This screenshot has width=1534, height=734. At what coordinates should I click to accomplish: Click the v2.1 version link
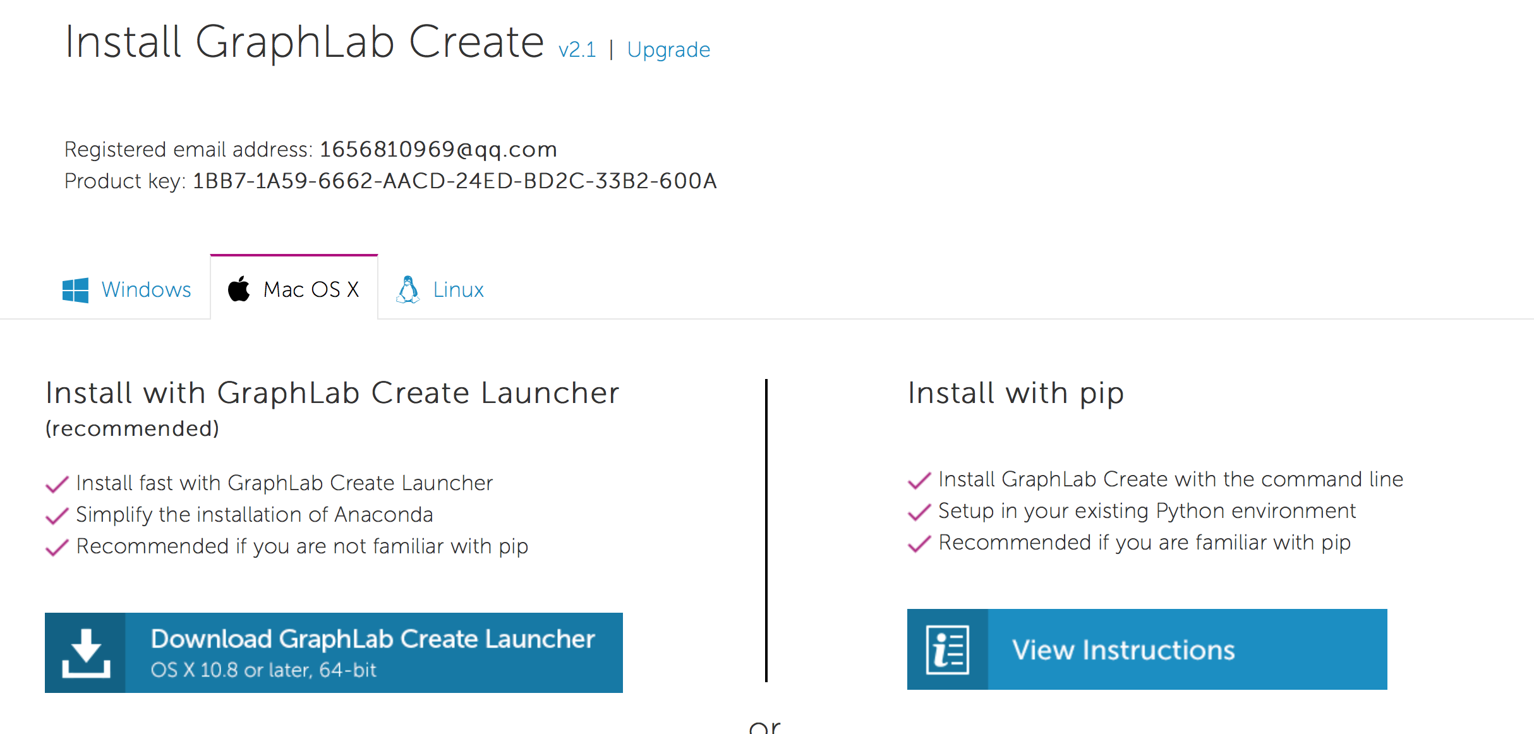tap(577, 50)
